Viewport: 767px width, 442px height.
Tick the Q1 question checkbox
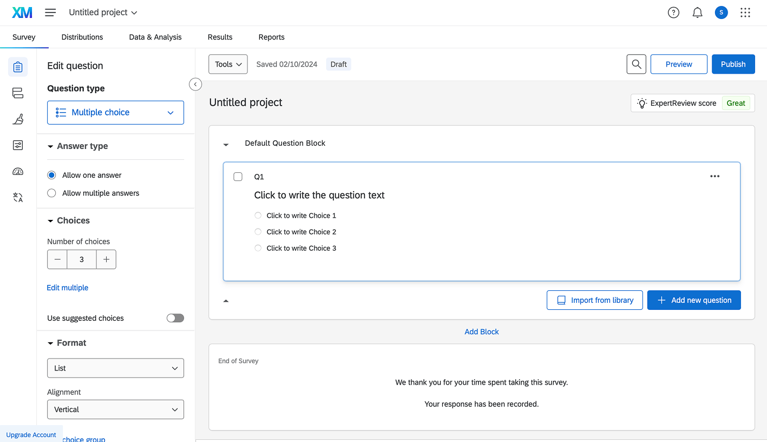(238, 177)
